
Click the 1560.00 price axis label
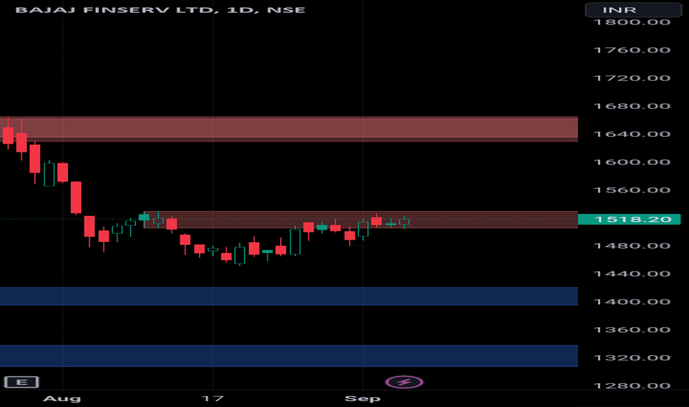pyautogui.click(x=632, y=190)
